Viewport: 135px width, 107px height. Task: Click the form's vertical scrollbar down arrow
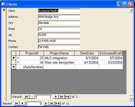[131, 99]
